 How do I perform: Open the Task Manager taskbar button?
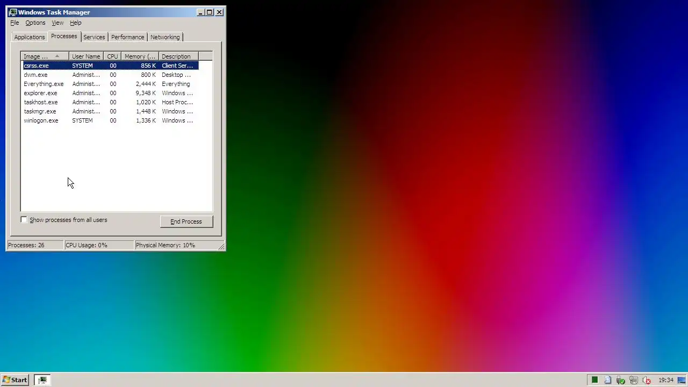point(42,380)
